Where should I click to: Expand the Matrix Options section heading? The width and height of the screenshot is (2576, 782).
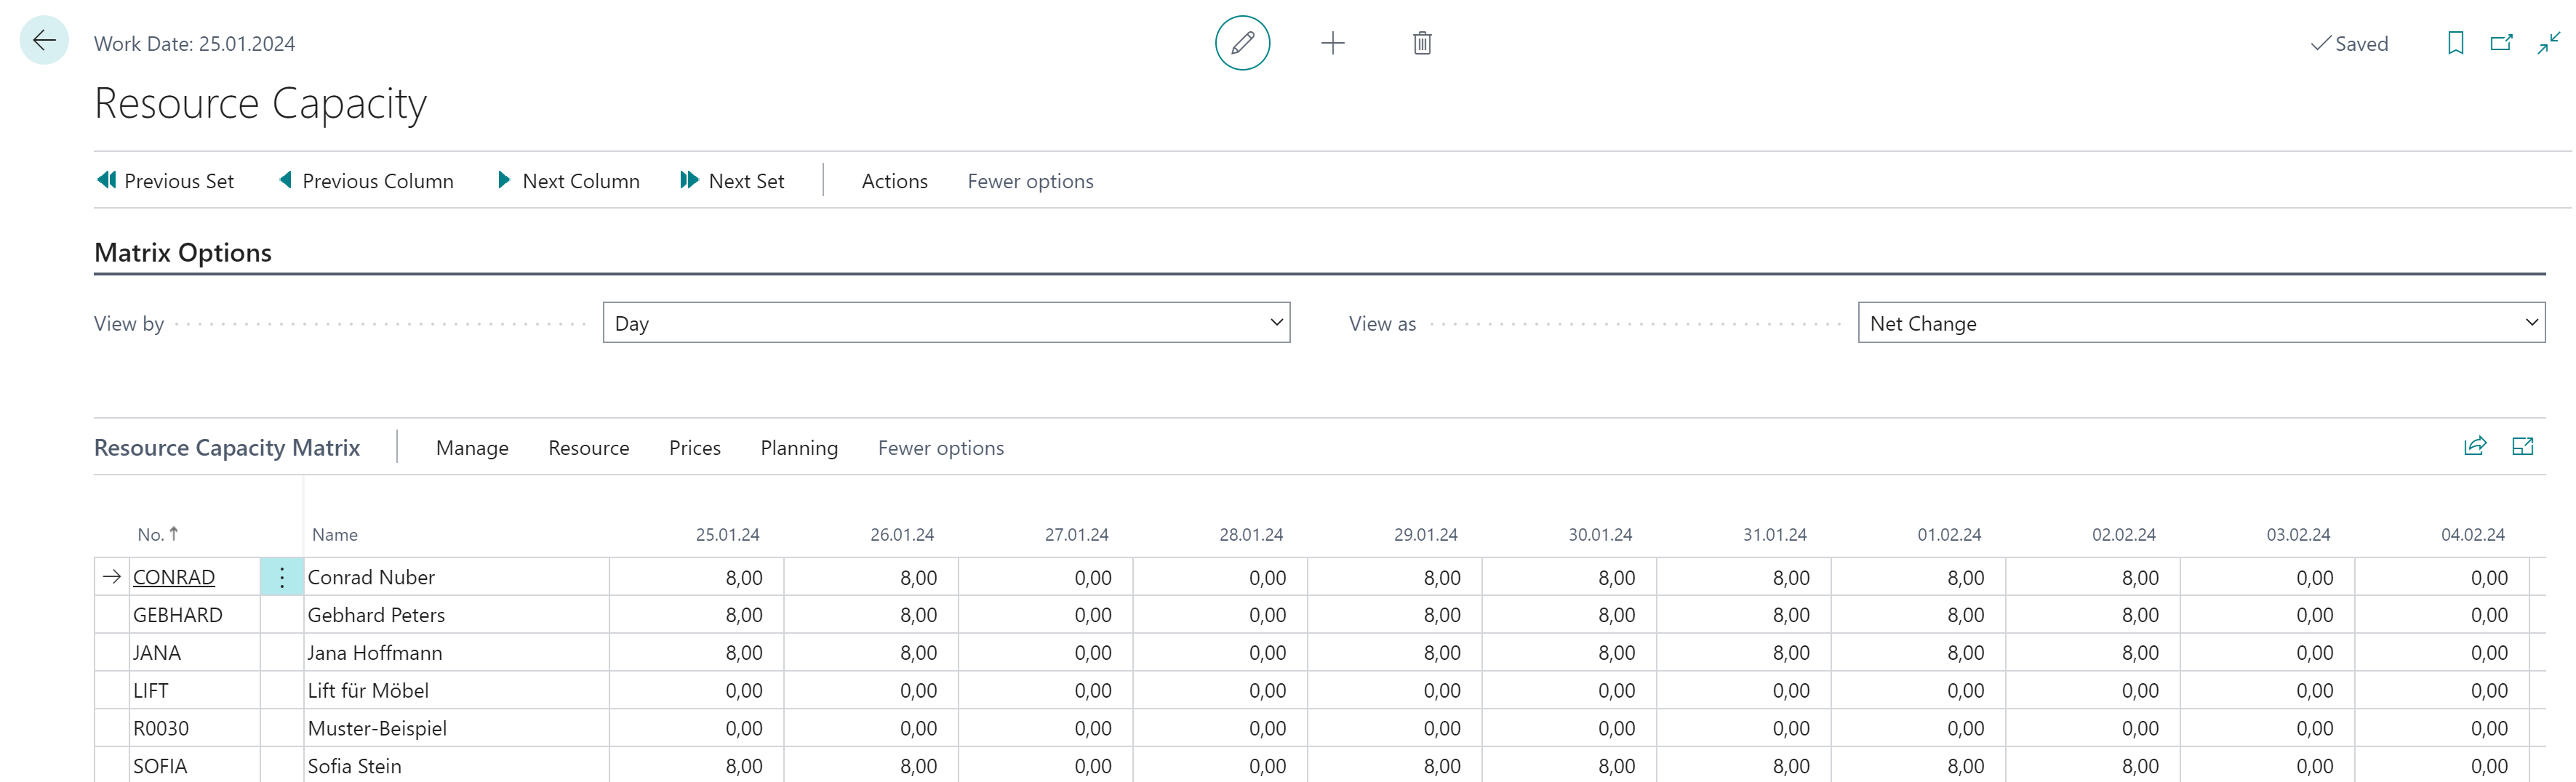point(183,253)
